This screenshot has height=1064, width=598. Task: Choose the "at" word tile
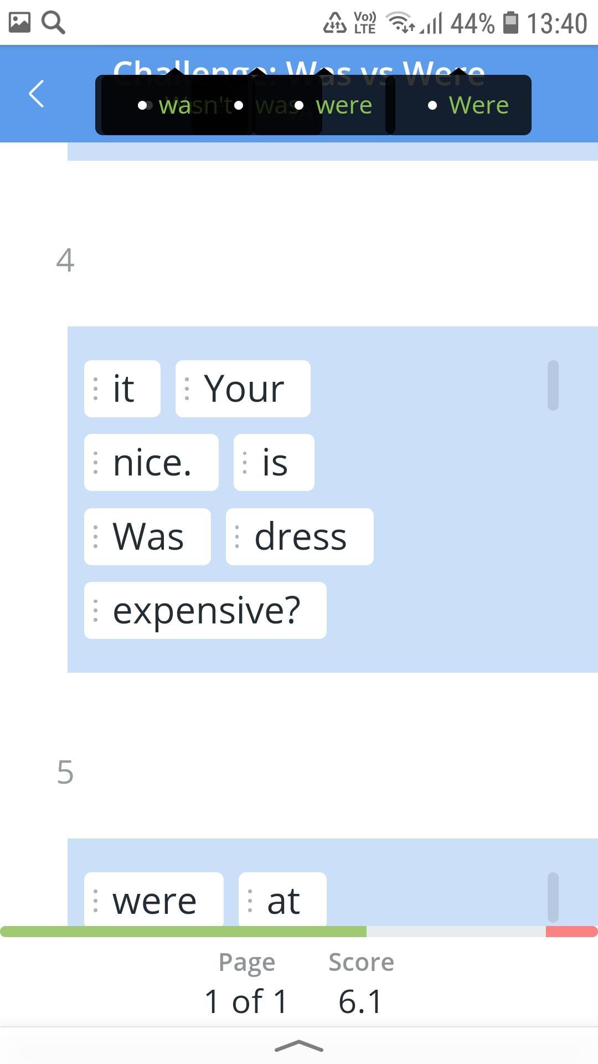[x=283, y=901]
